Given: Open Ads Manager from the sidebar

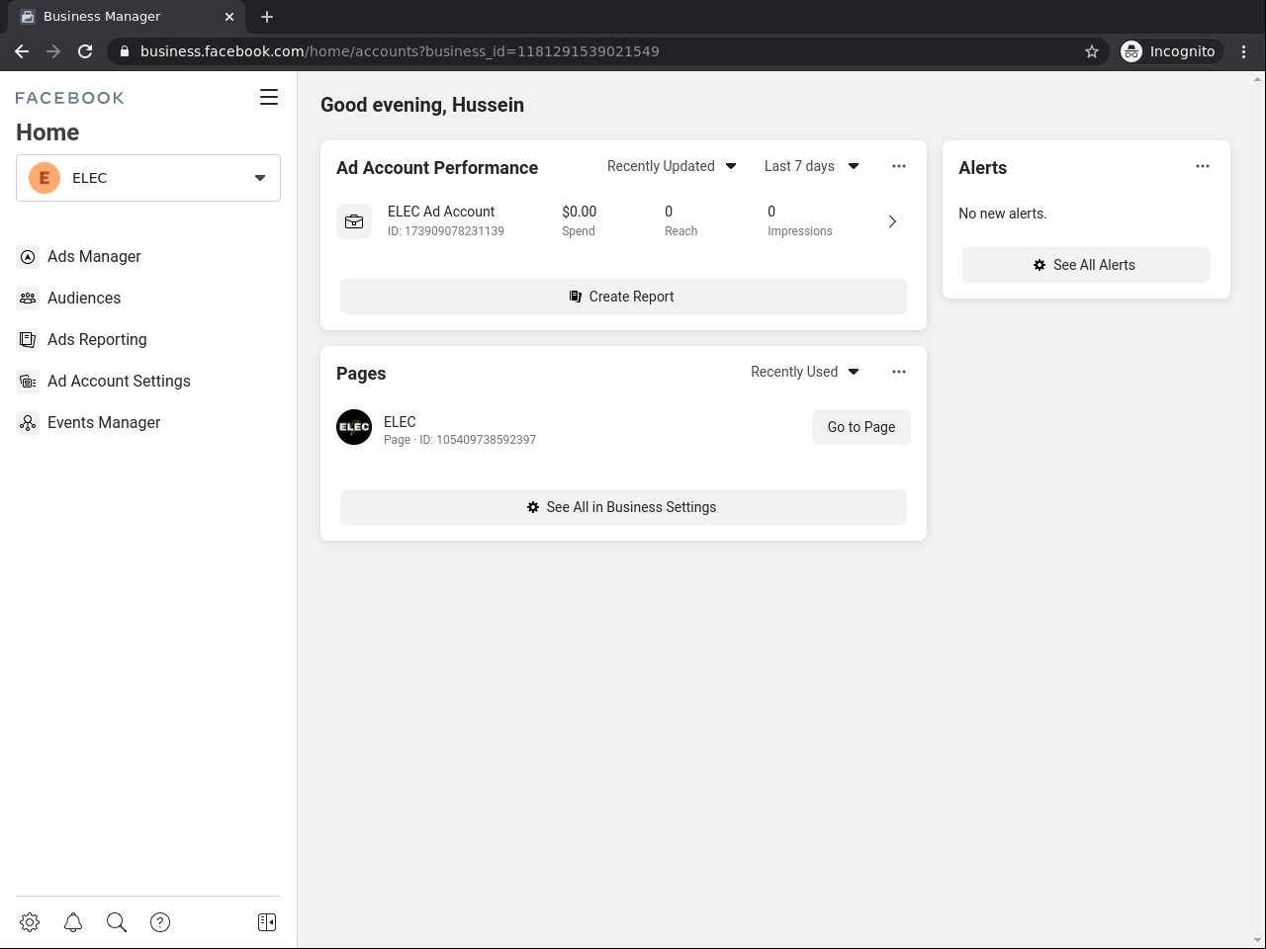Looking at the screenshot, I should pos(94,256).
